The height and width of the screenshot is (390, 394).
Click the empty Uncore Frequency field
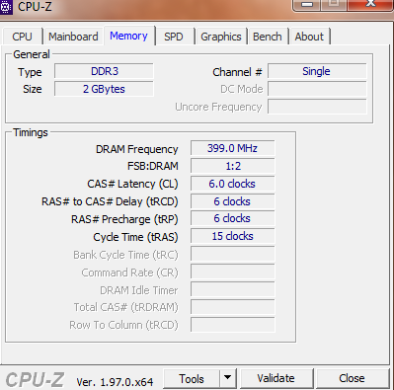317,107
